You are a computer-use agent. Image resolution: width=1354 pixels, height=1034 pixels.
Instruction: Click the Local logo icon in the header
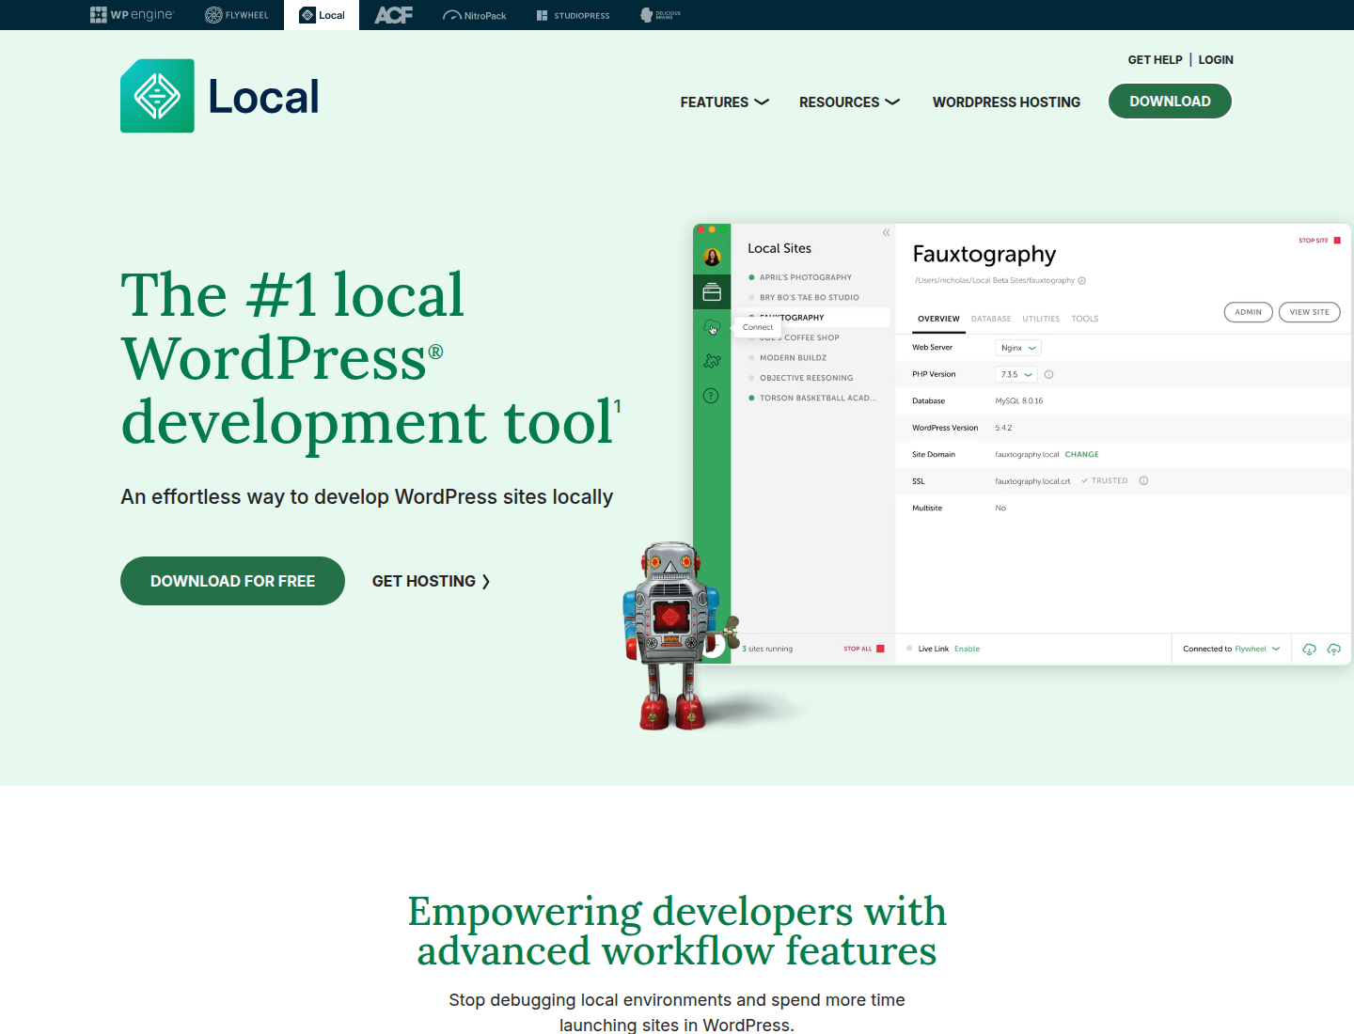pyautogui.click(x=157, y=96)
